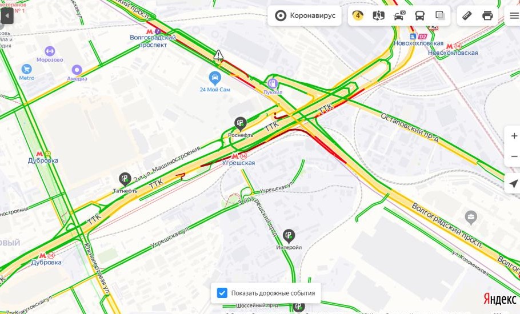Expand the collapsed left side panel
The width and height of the screenshot is (520, 314).
tap(7, 15)
